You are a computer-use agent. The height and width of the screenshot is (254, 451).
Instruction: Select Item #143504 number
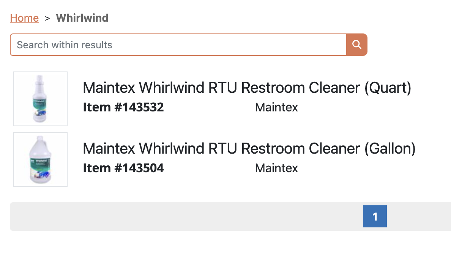point(123,168)
